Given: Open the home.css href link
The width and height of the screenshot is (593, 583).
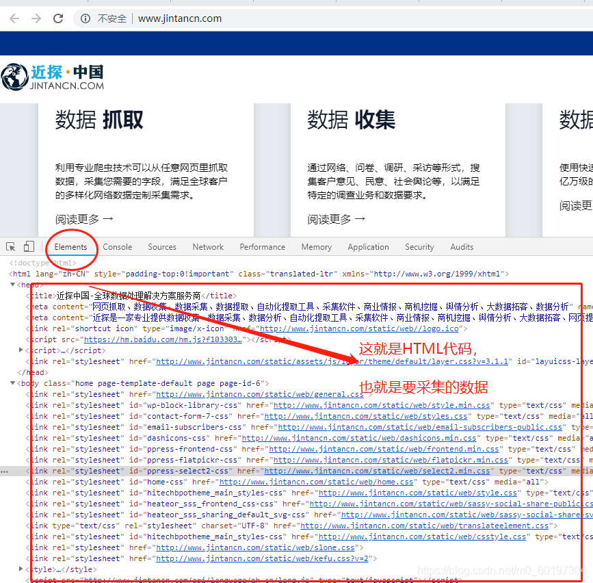Looking at the screenshot, I should (316, 482).
